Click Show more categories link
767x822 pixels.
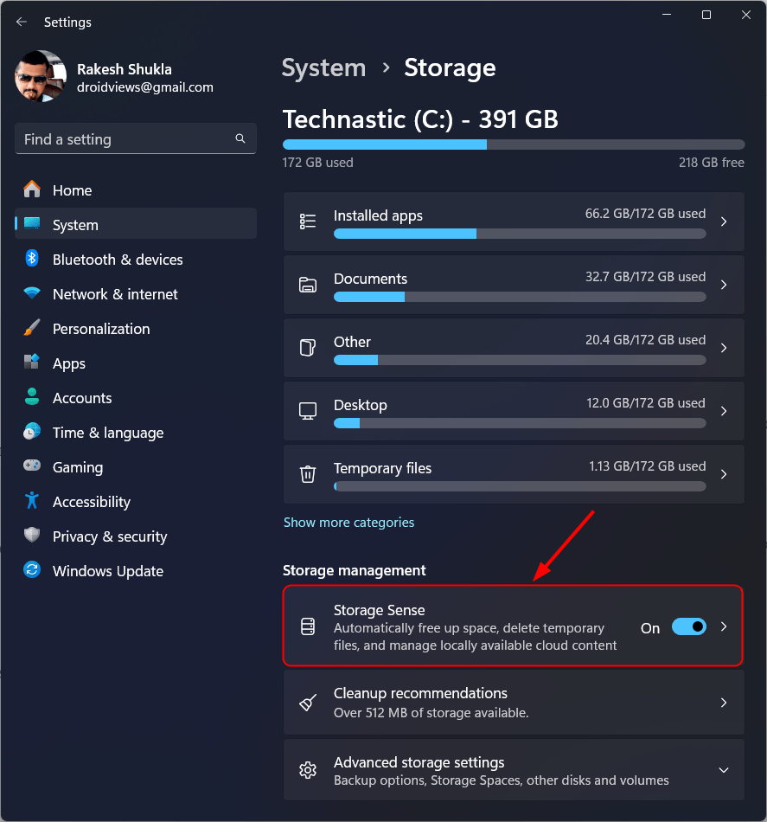pos(348,523)
